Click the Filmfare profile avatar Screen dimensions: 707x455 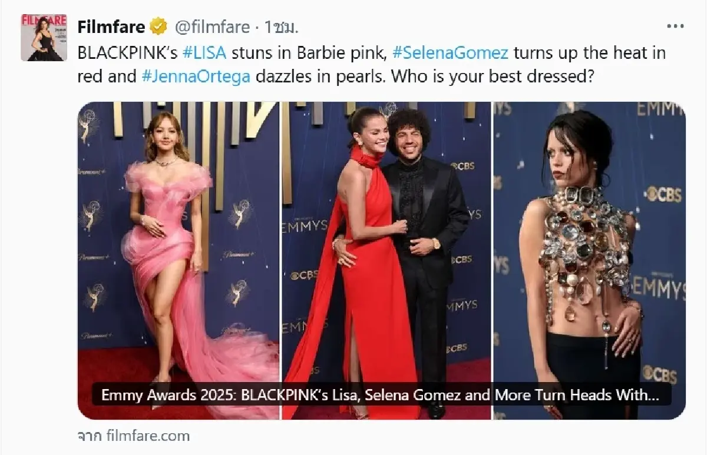[44, 37]
